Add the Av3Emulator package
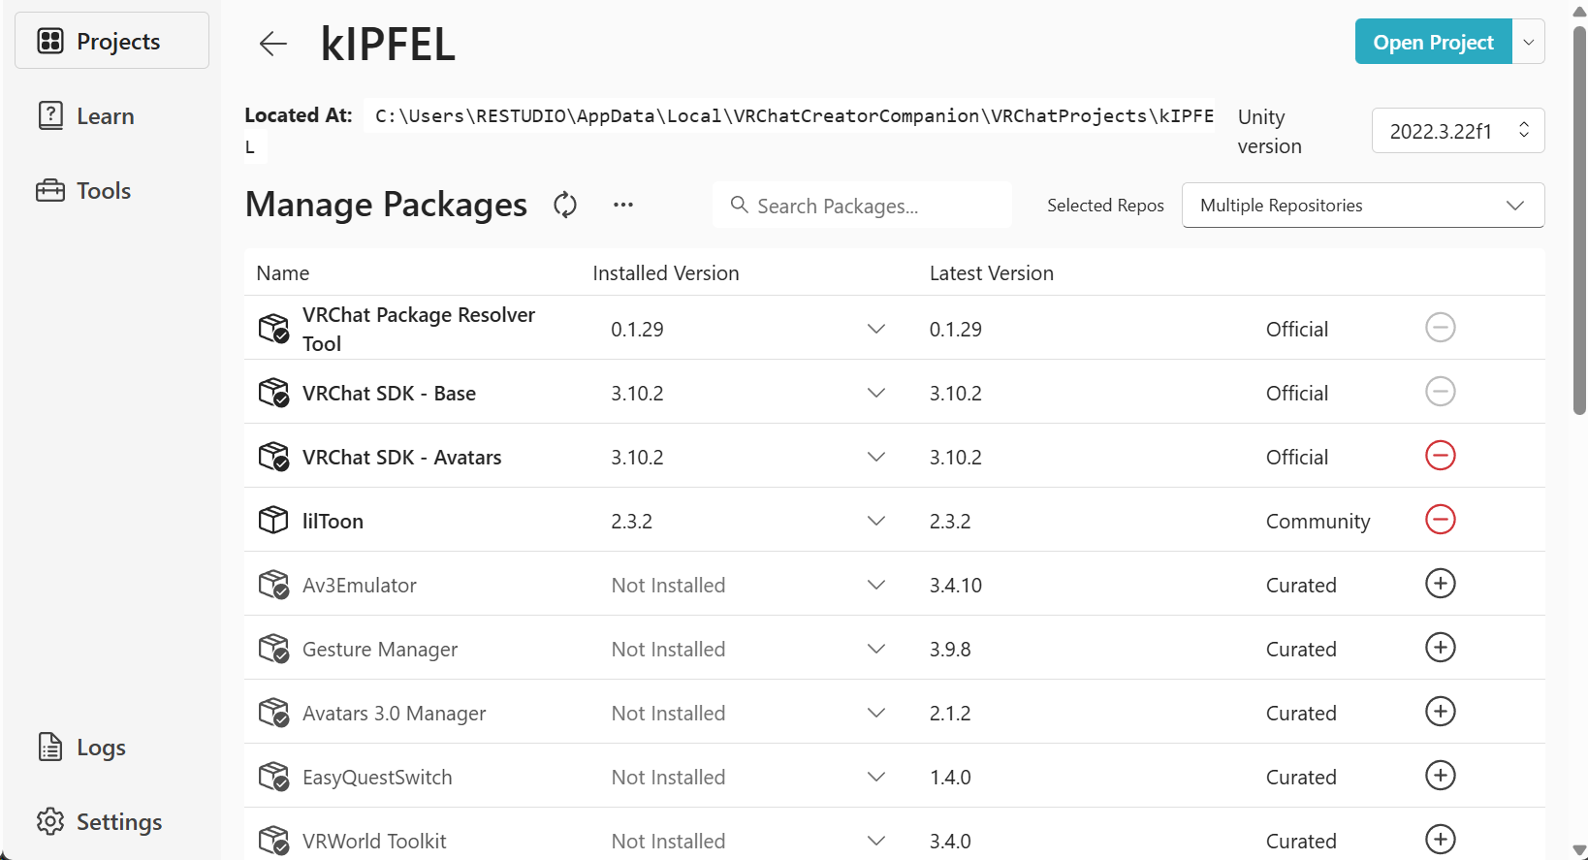The image size is (1588, 860). coord(1440,584)
